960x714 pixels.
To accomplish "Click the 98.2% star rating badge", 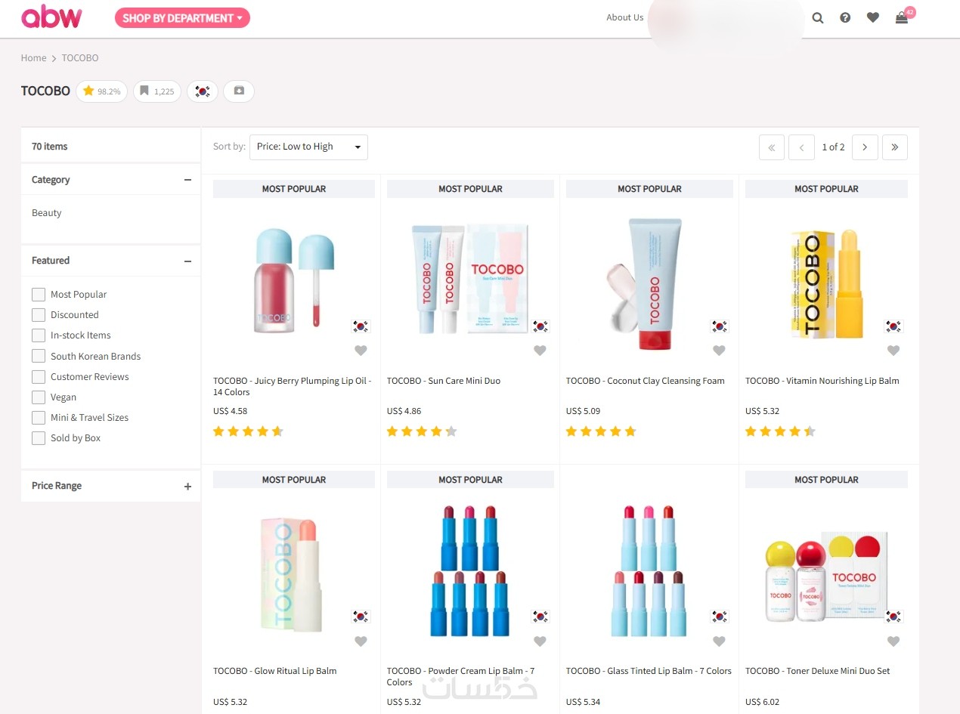I will (x=101, y=91).
